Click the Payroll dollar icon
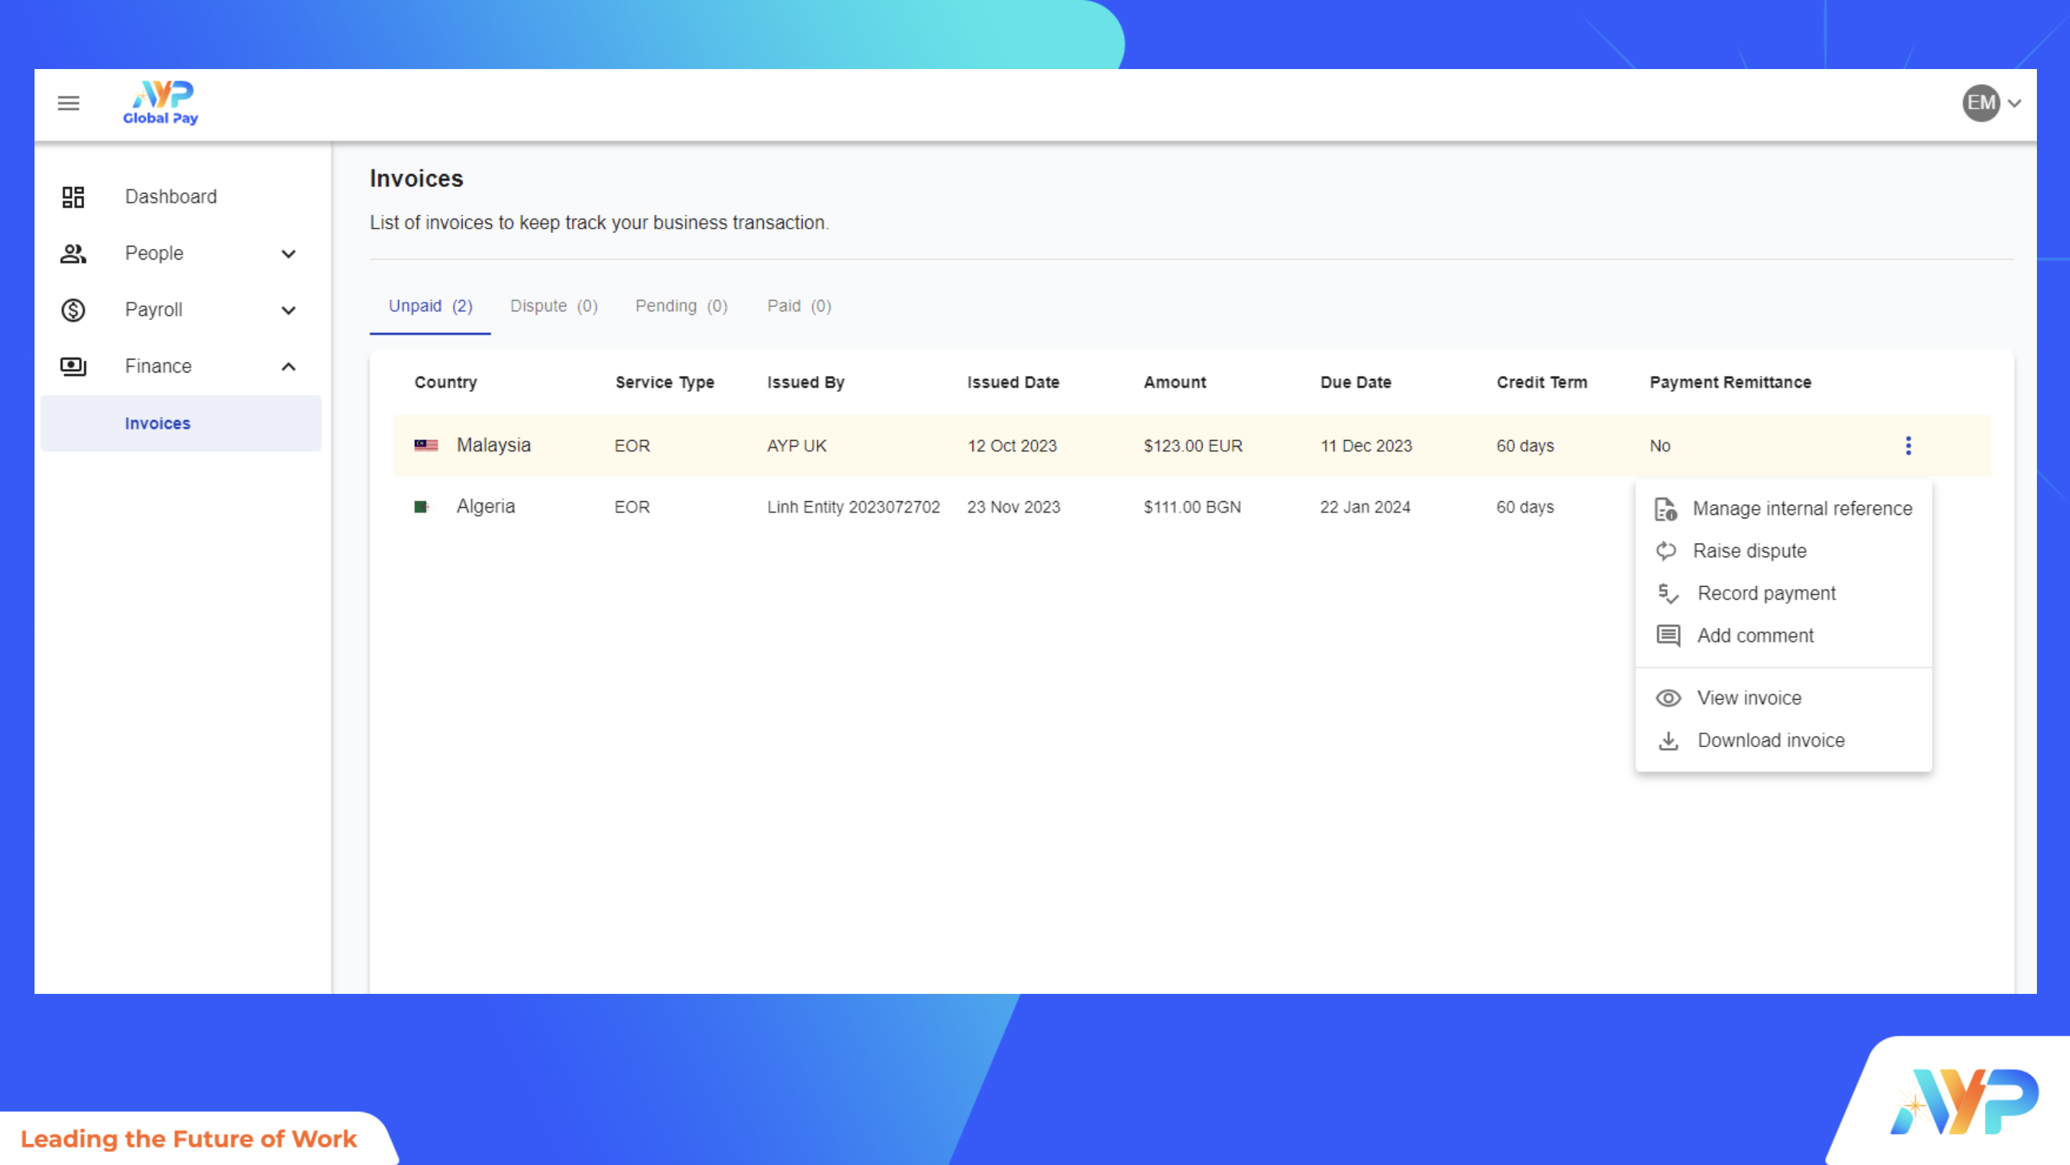The width and height of the screenshot is (2070, 1165). coord(73,310)
